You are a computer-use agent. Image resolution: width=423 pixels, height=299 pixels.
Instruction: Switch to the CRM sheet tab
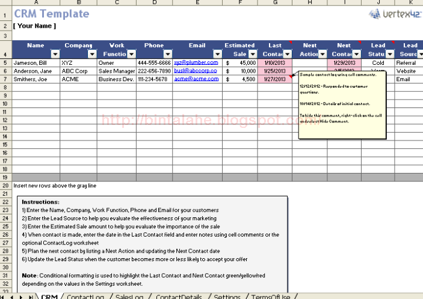[x=49, y=297]
